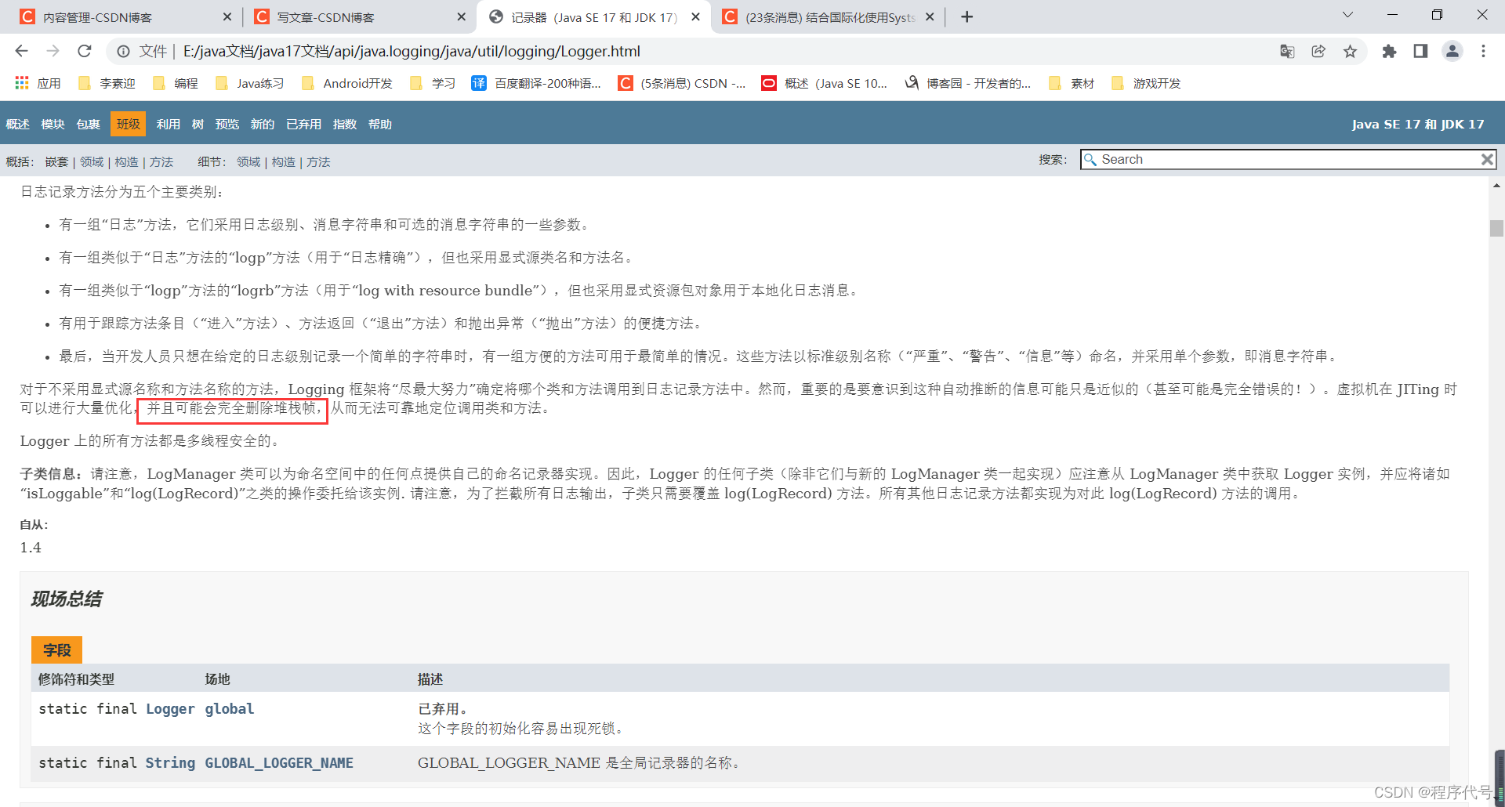Open the 模块 module navigation item

coord(53,124)
